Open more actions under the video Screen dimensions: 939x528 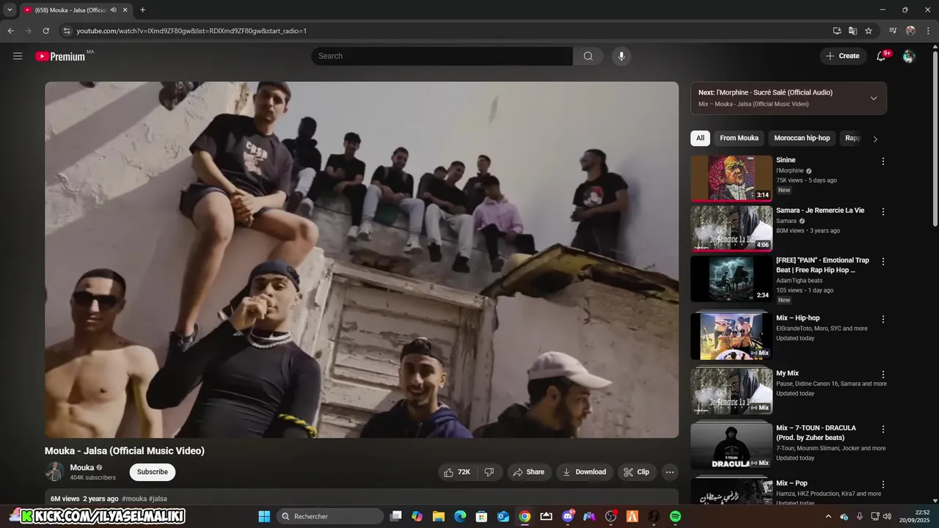click(670, 472)
